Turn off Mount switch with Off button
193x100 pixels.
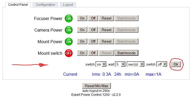(x=93, y=53)
